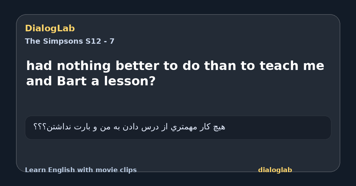Viewport: 356px width, 186px height.
Task: Click the Learn English with movie clips tagline
Action: click(81, 170)
